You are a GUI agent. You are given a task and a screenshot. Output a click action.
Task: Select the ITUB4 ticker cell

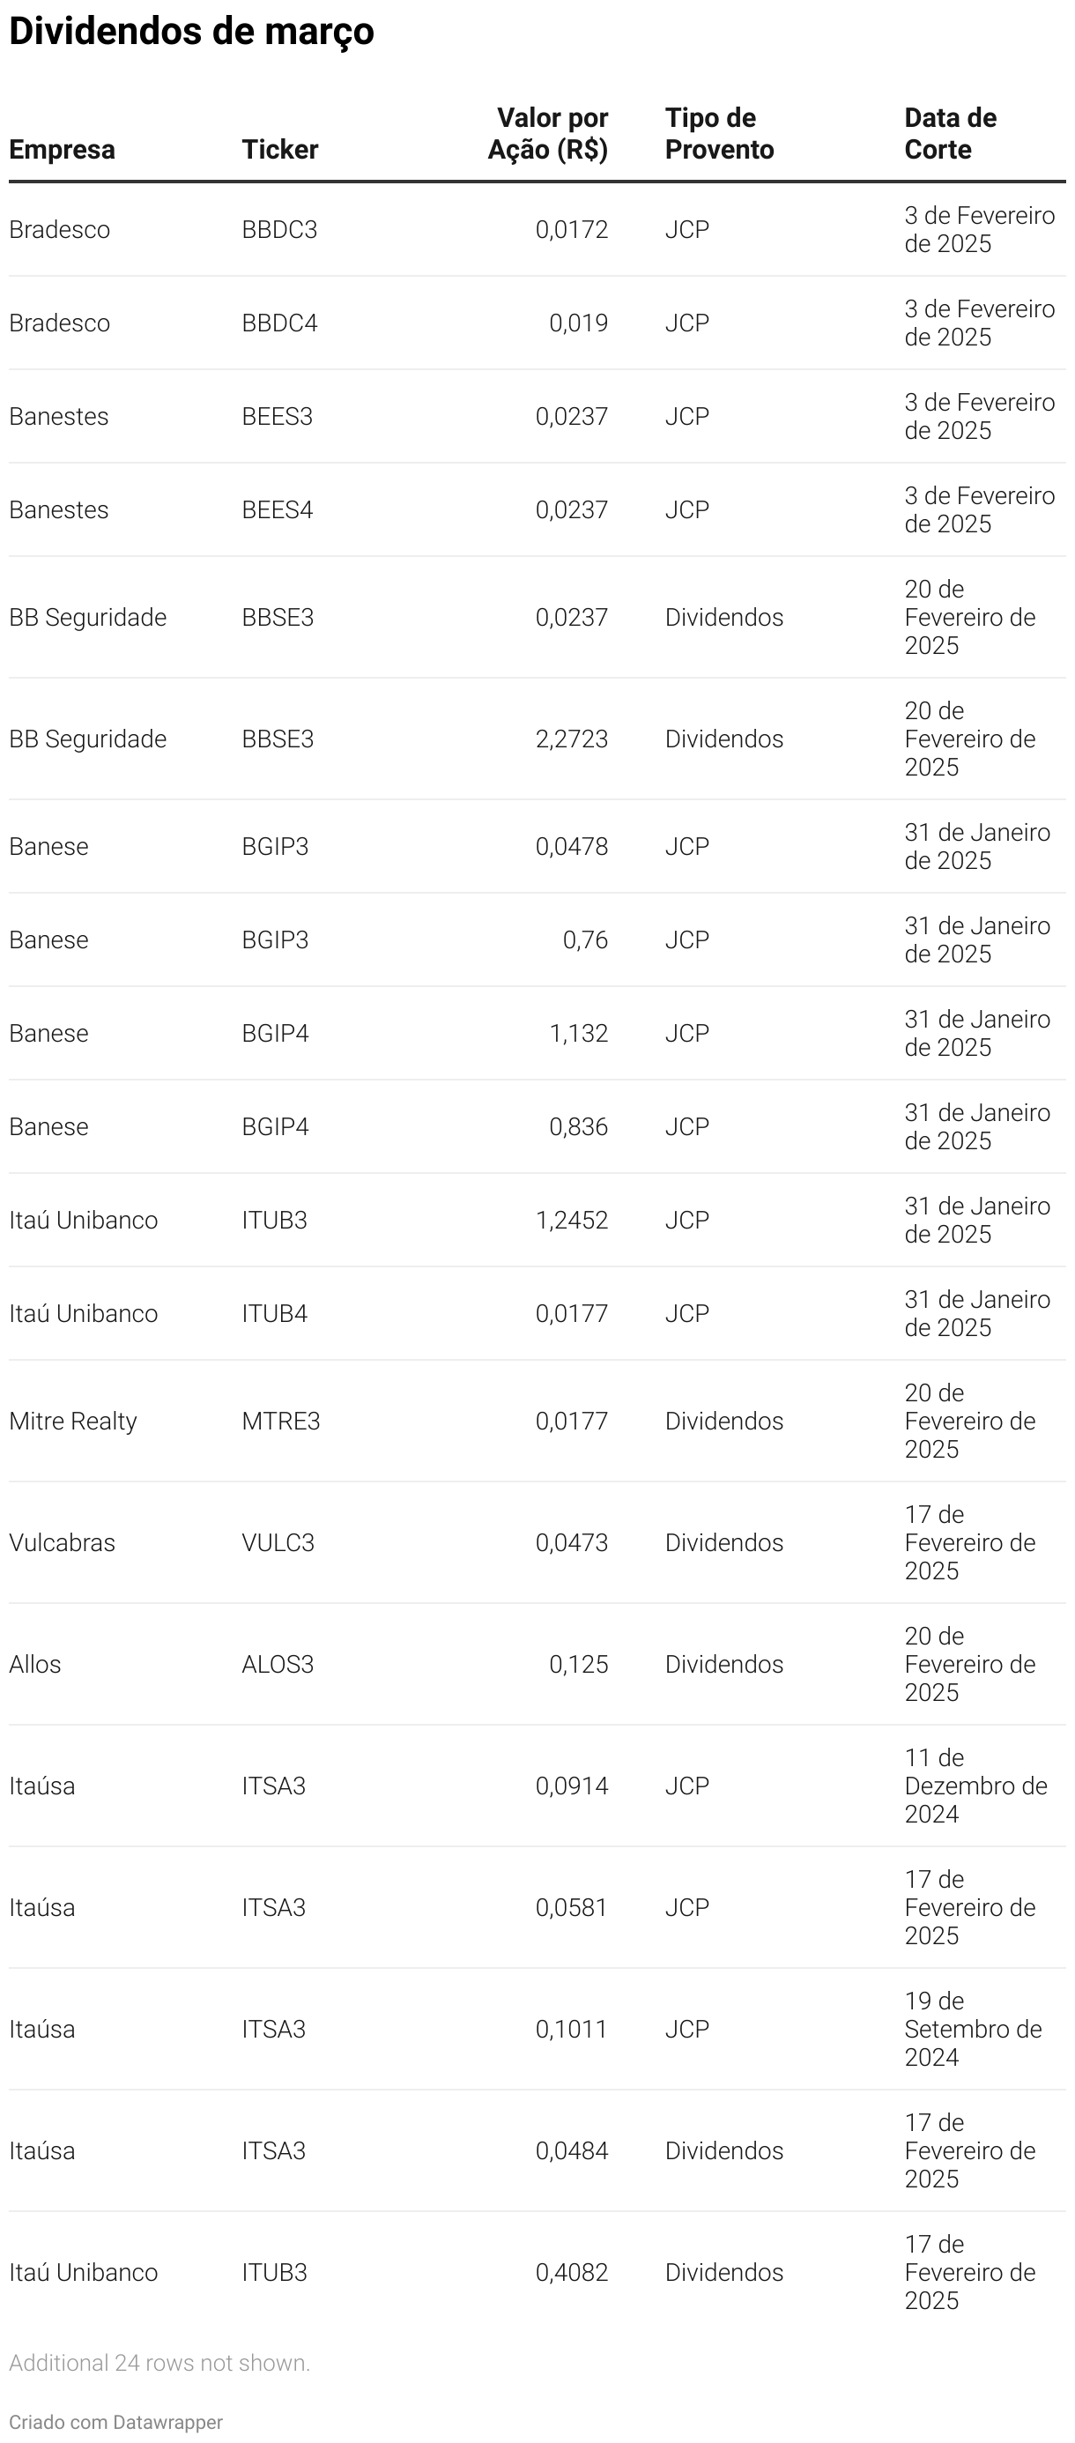[x=275, y=1313]
